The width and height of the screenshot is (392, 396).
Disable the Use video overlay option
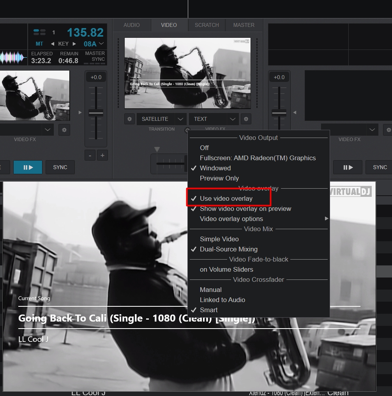(x=226, y=198)
